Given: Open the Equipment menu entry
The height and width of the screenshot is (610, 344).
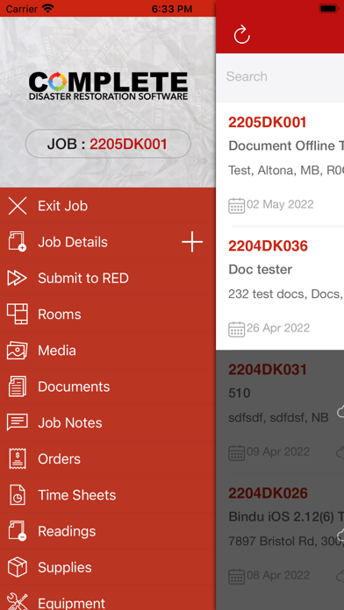Looking at the screenshot, I should coord(108,599).
